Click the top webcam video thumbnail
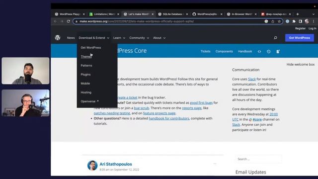 [x=25, y=71]
